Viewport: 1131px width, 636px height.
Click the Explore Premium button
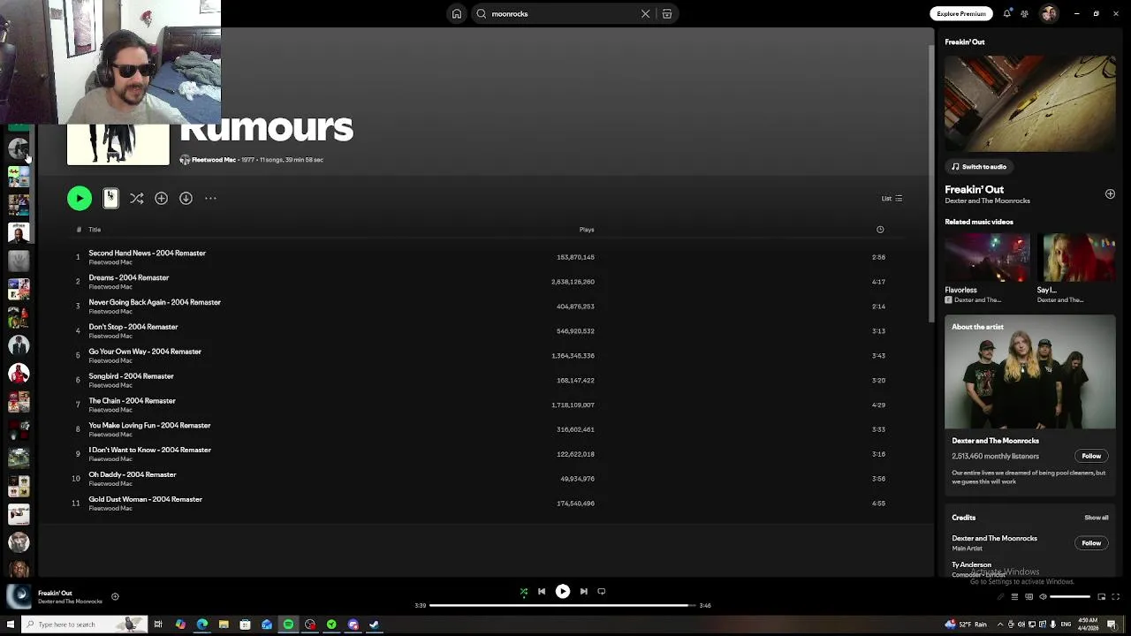pyautogui.click(x=961, y=14)
